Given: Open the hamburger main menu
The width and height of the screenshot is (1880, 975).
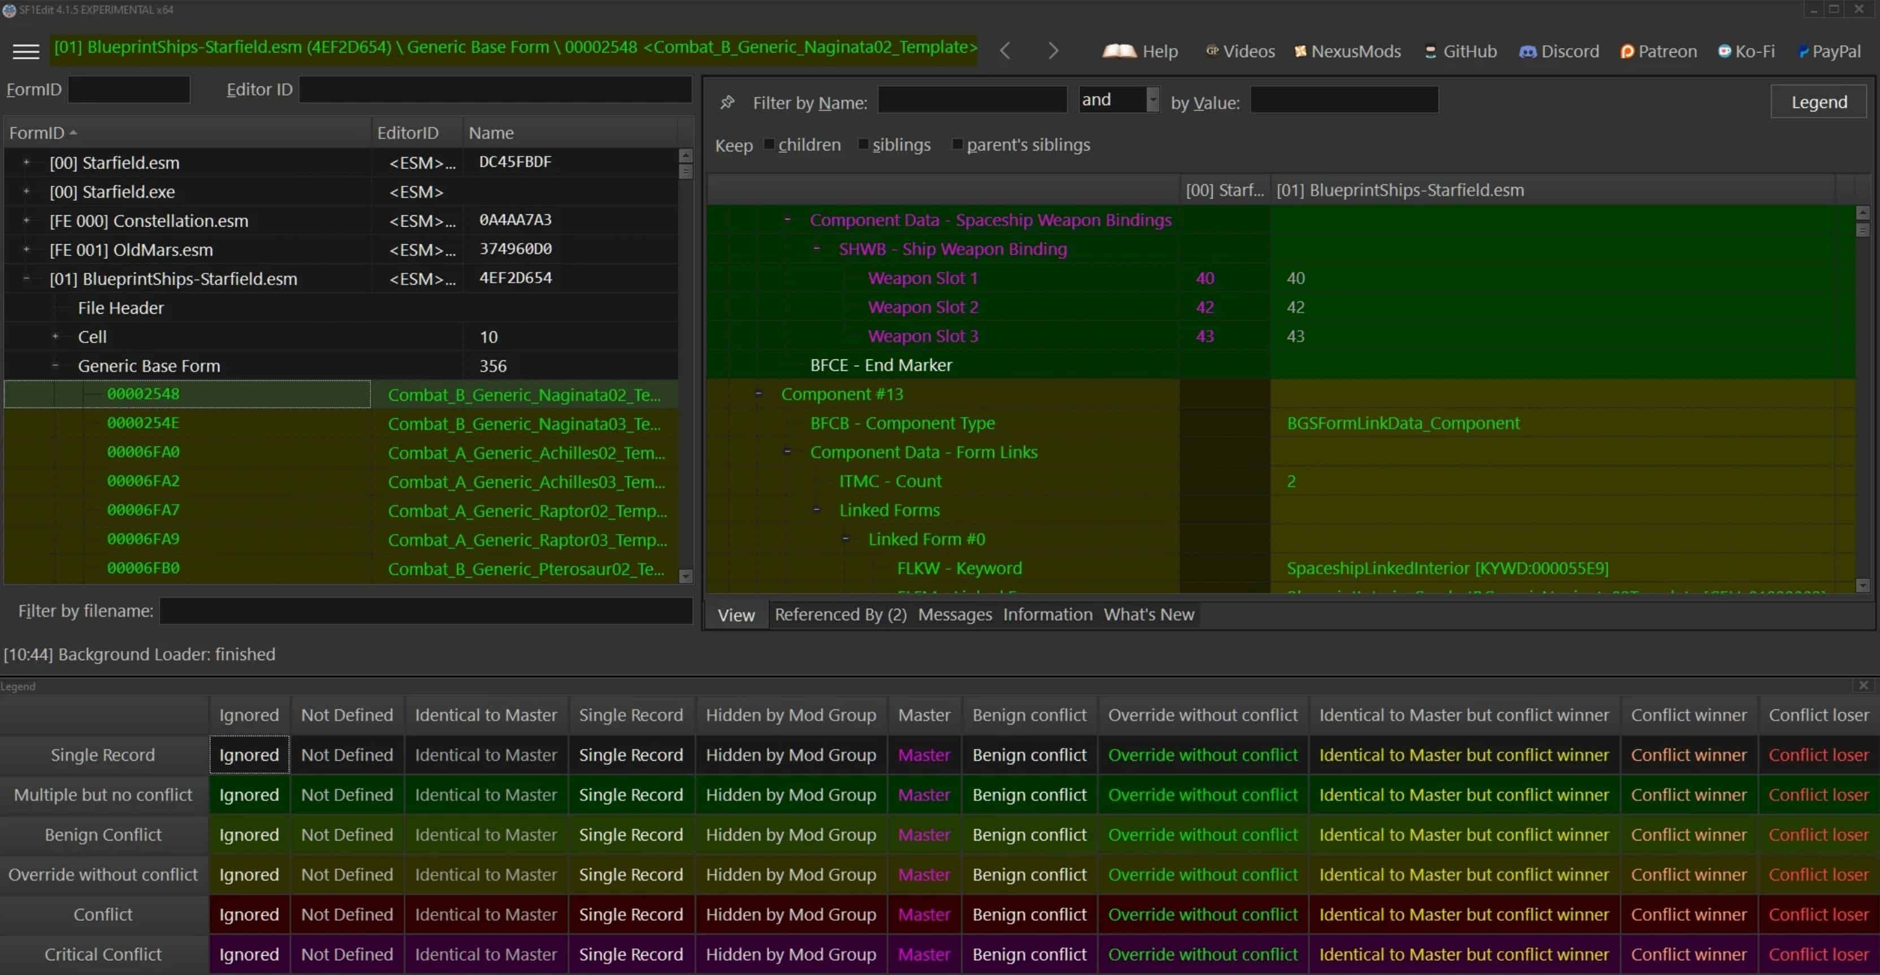Looking at the screenshot, I should [26, 51].
